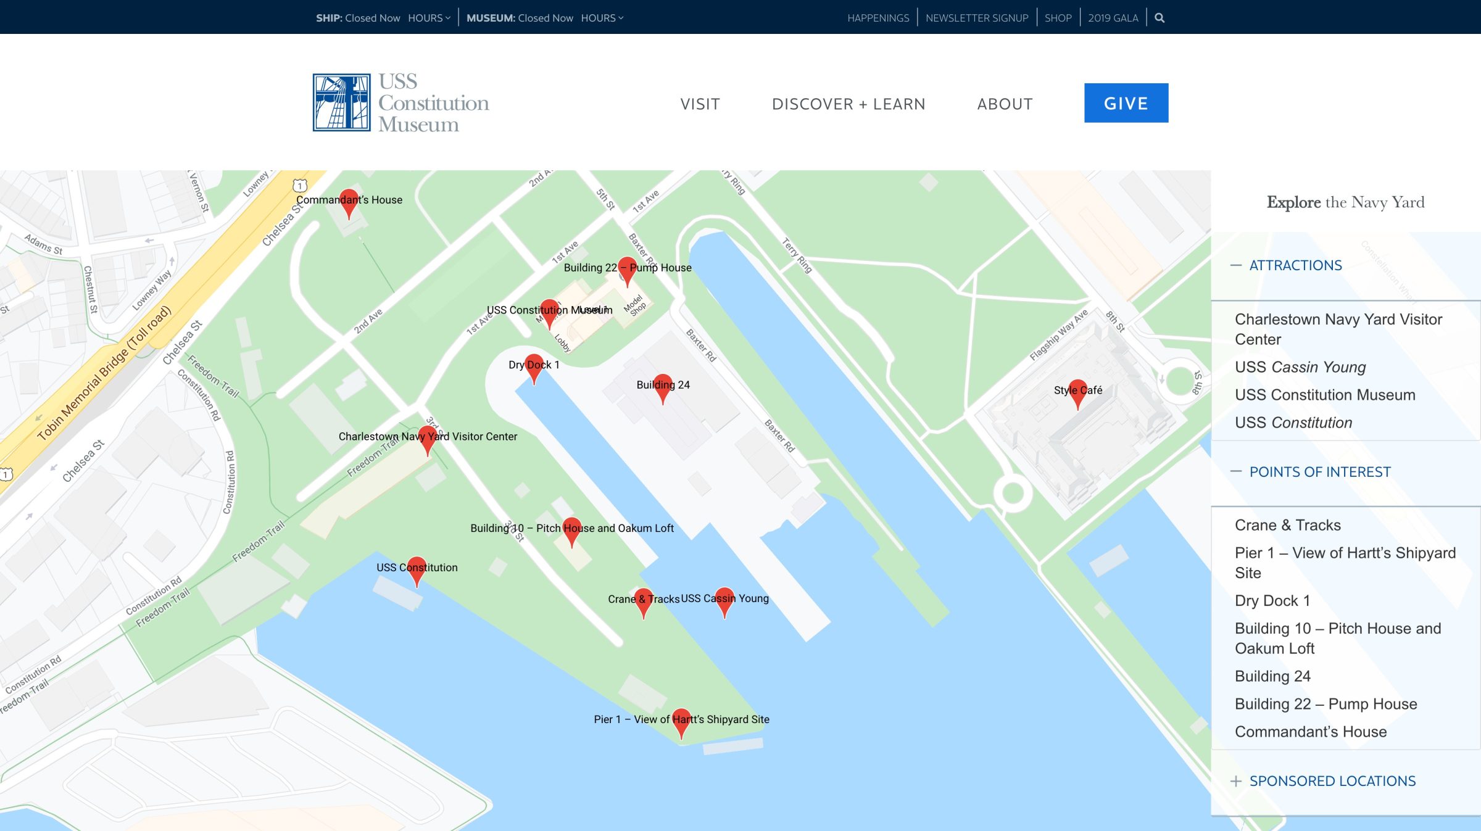The height and width of the screenshot is (831, 1481).
Task: Open the About menu
Action: tap(1005, 104)
